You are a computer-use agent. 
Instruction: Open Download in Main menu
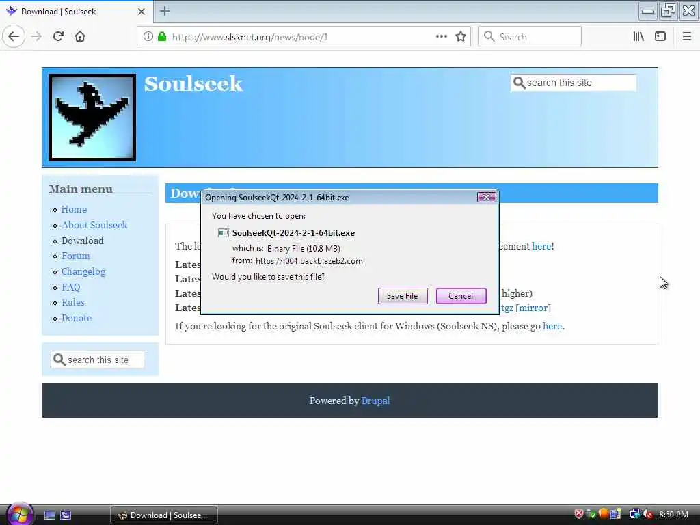pos(83,241)
